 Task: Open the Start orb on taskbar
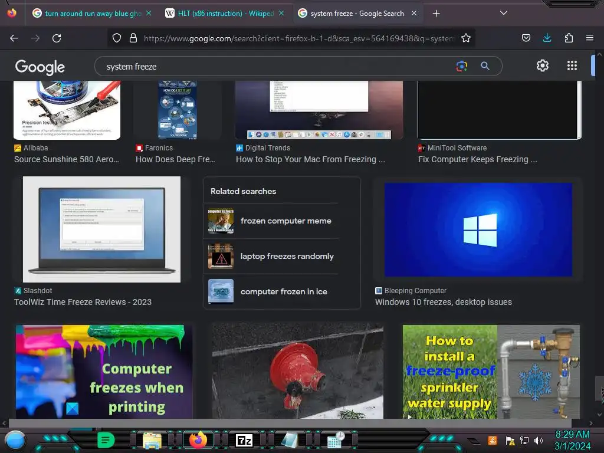15,440
